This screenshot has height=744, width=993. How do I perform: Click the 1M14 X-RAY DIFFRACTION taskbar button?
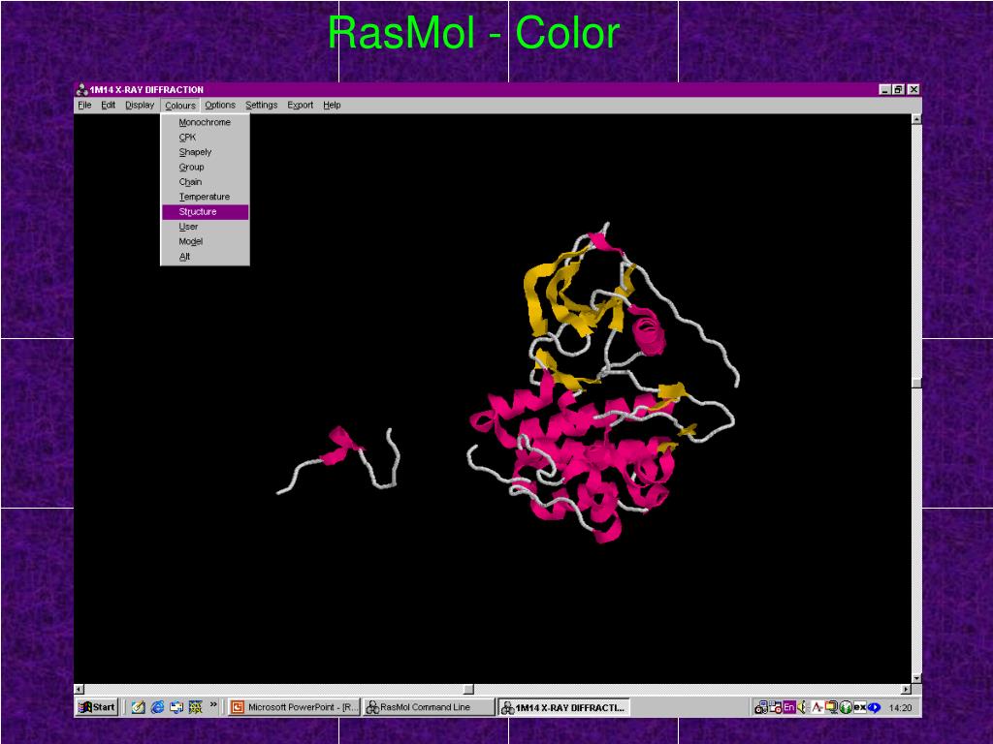click(x=563, y=707)
